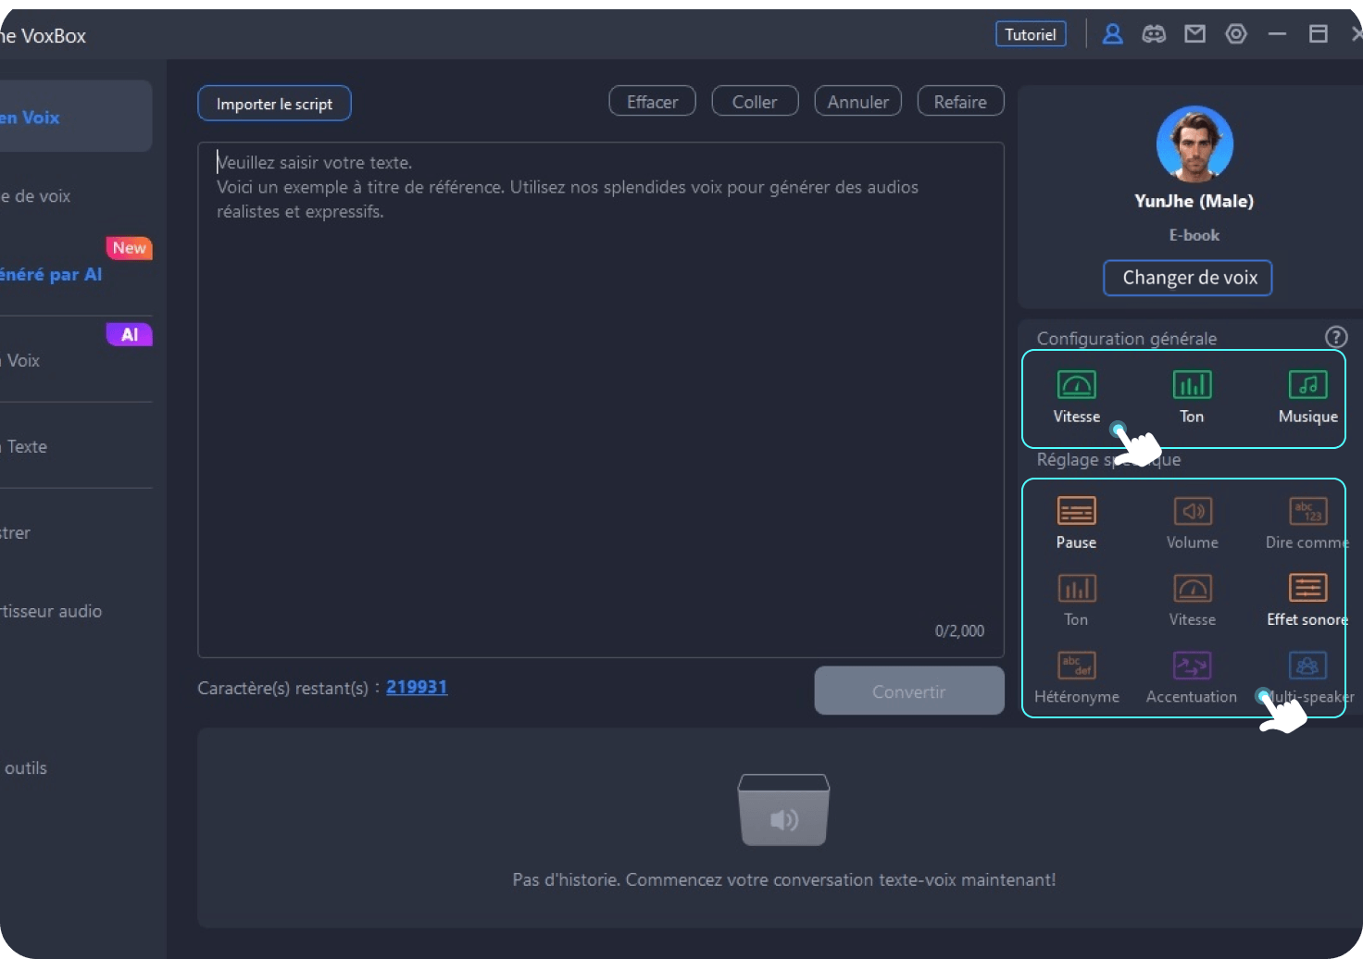This screenshot has width=1363, height=959.
Task: Open the Dire comme option
Action: tap(1307, 512)
